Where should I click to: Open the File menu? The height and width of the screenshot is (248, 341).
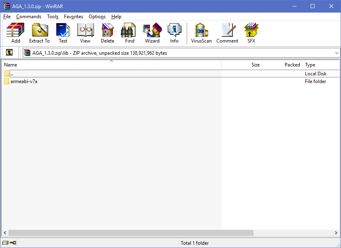7,17
